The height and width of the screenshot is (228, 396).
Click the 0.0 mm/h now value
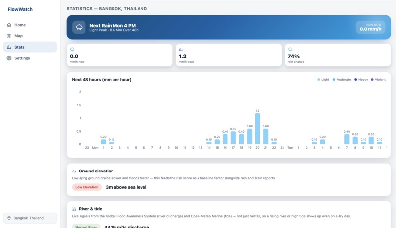(x=74, y=57)
